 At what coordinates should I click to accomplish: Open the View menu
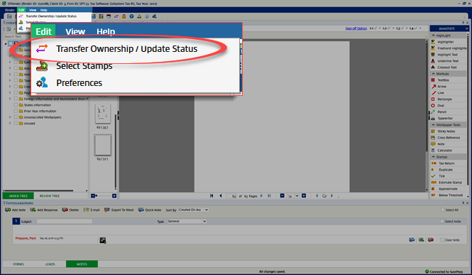[x=33, y=10]
